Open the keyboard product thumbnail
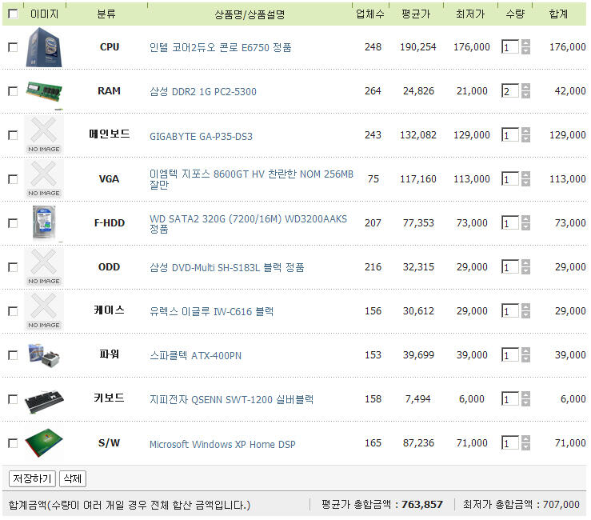Viewport: 591px width, 520px height. click(x=44, y=402)
